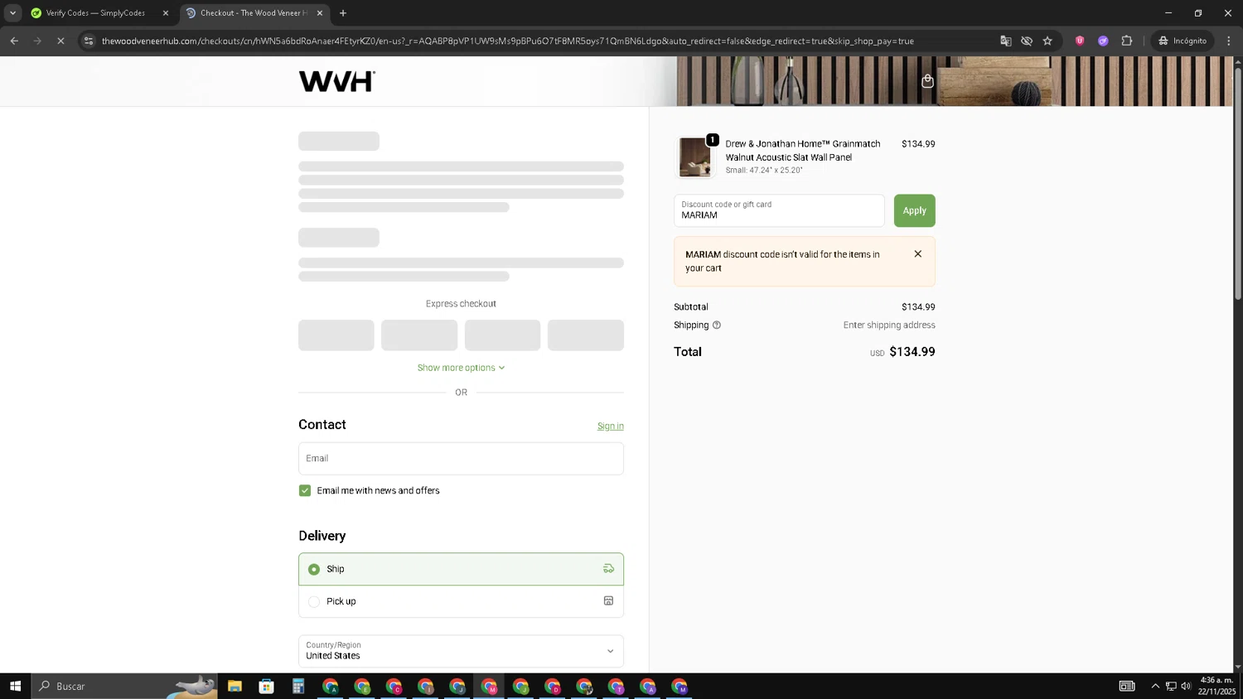
Task: Click the store icon in Pick up row
Action: (x=608, y=601)
